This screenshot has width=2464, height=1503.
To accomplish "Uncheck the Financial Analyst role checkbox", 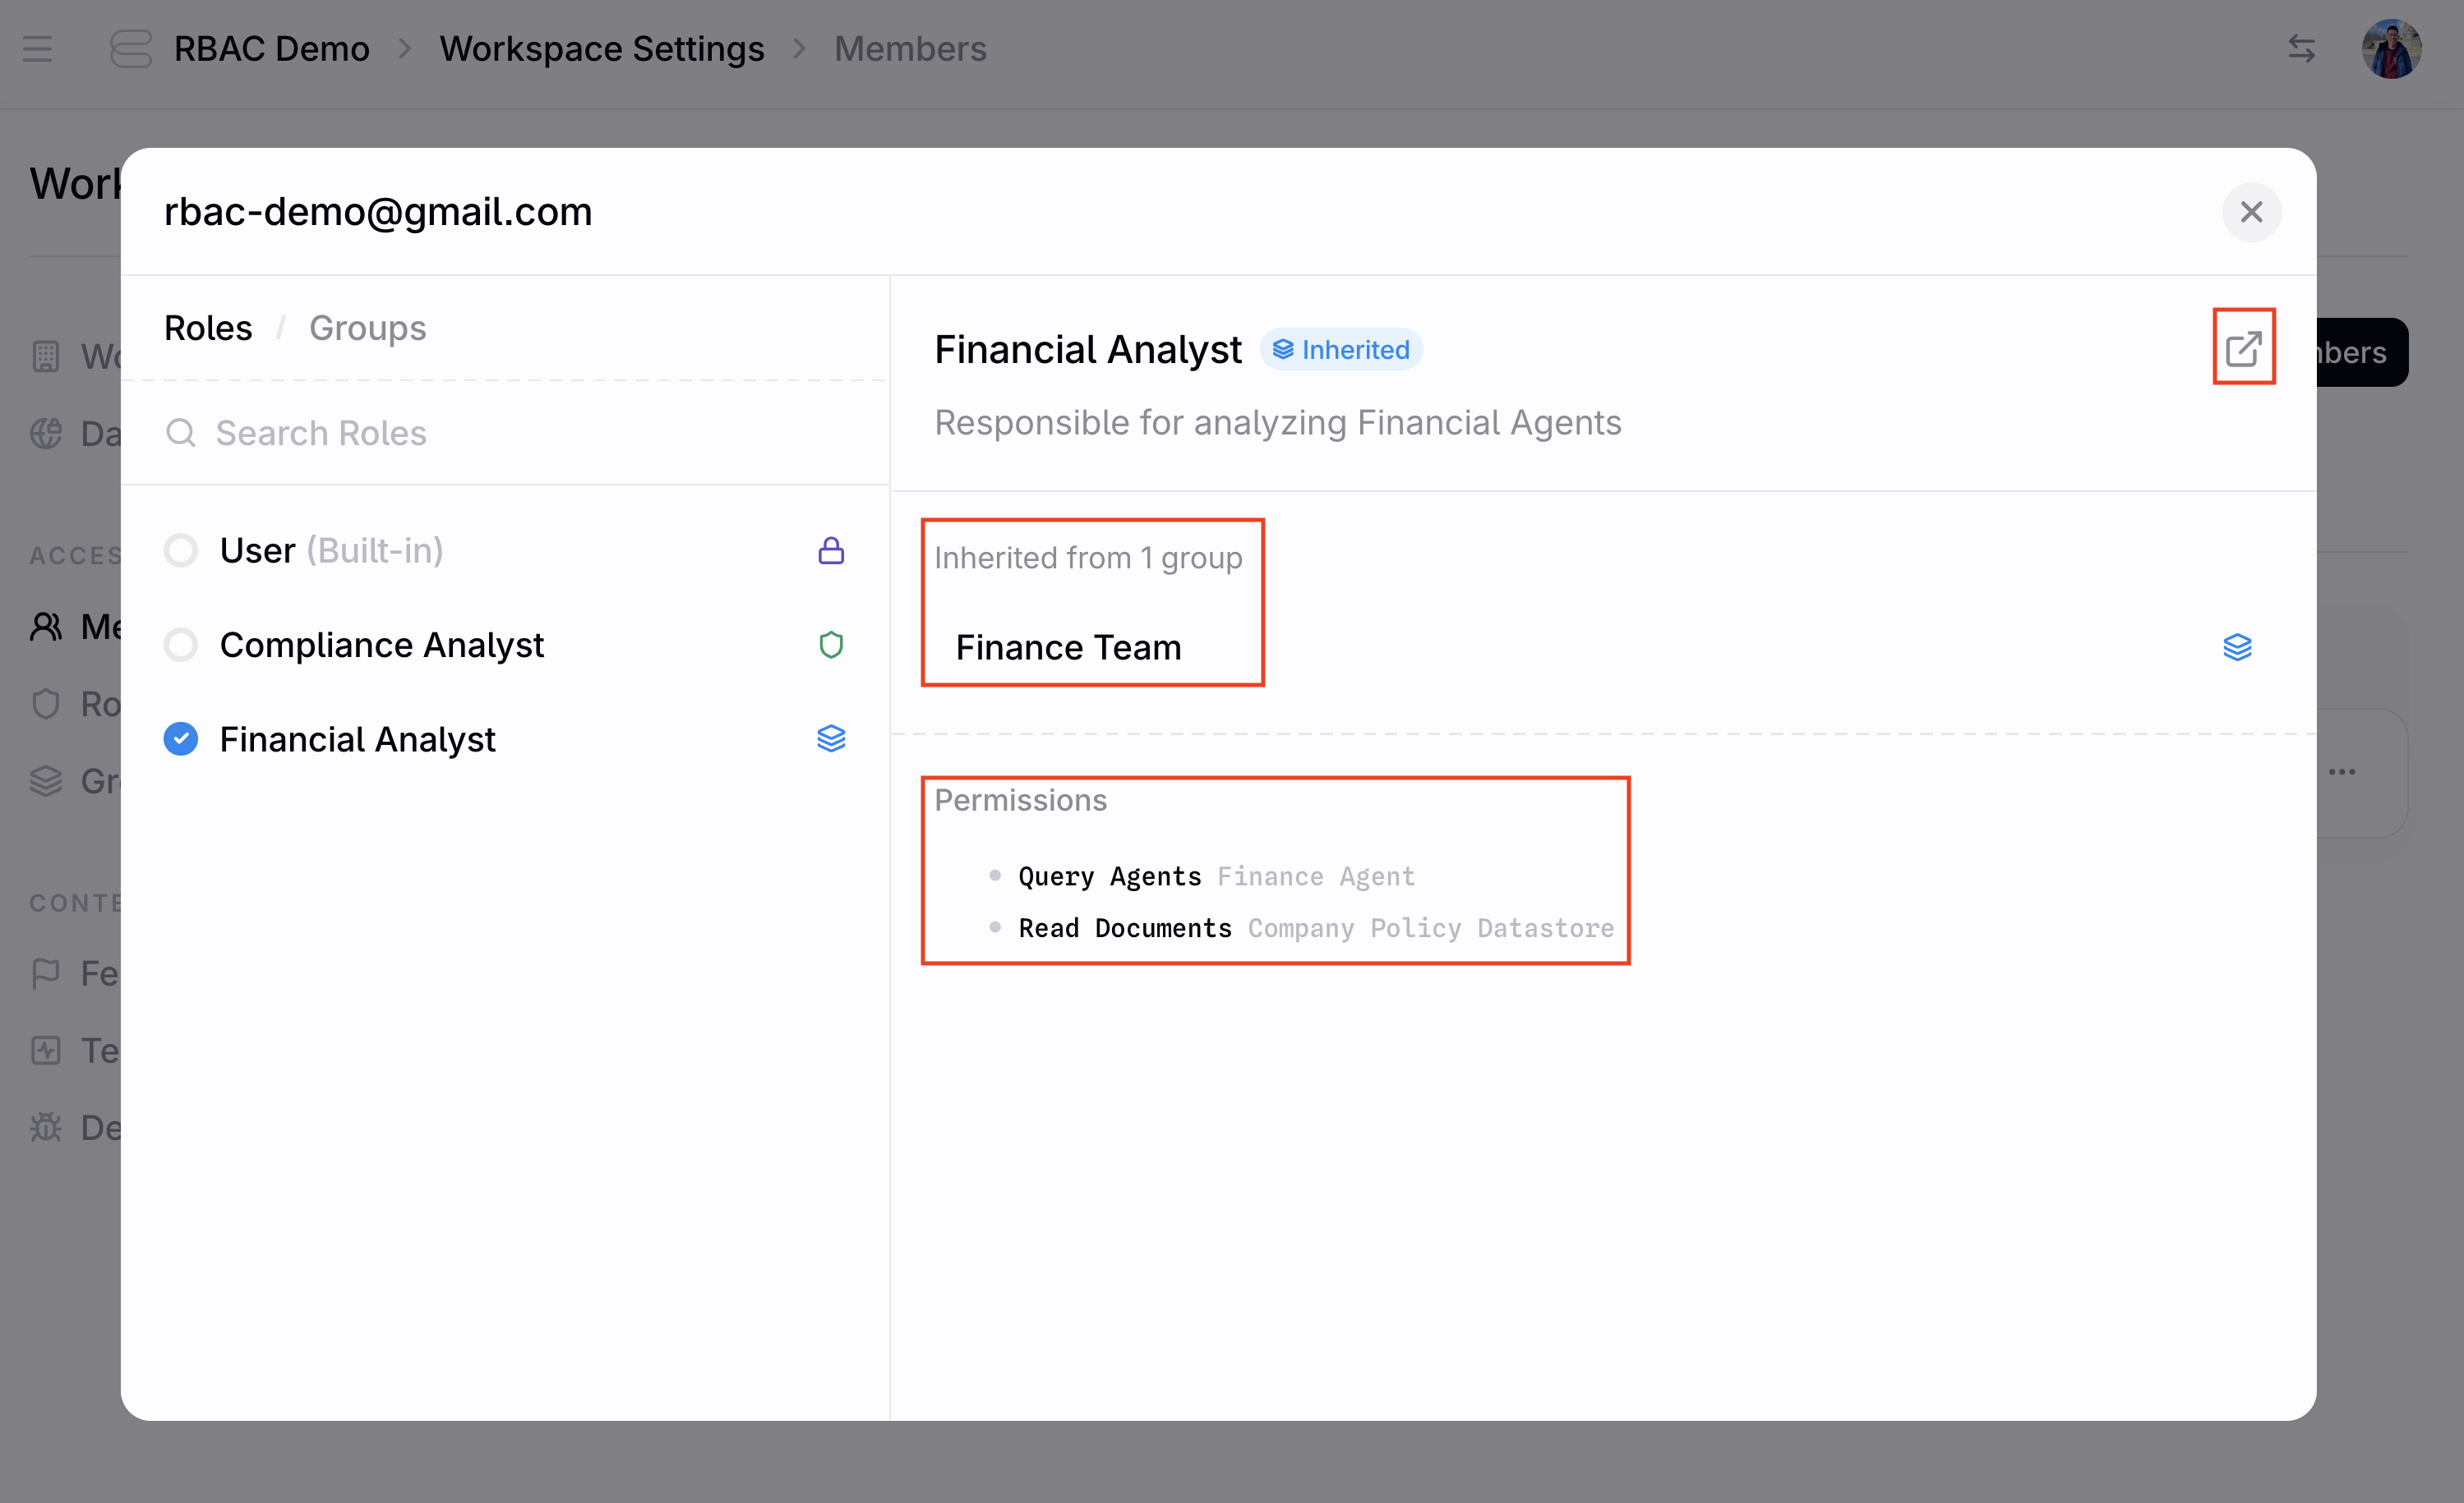I will pyautogui.click(x=181, y=738).
